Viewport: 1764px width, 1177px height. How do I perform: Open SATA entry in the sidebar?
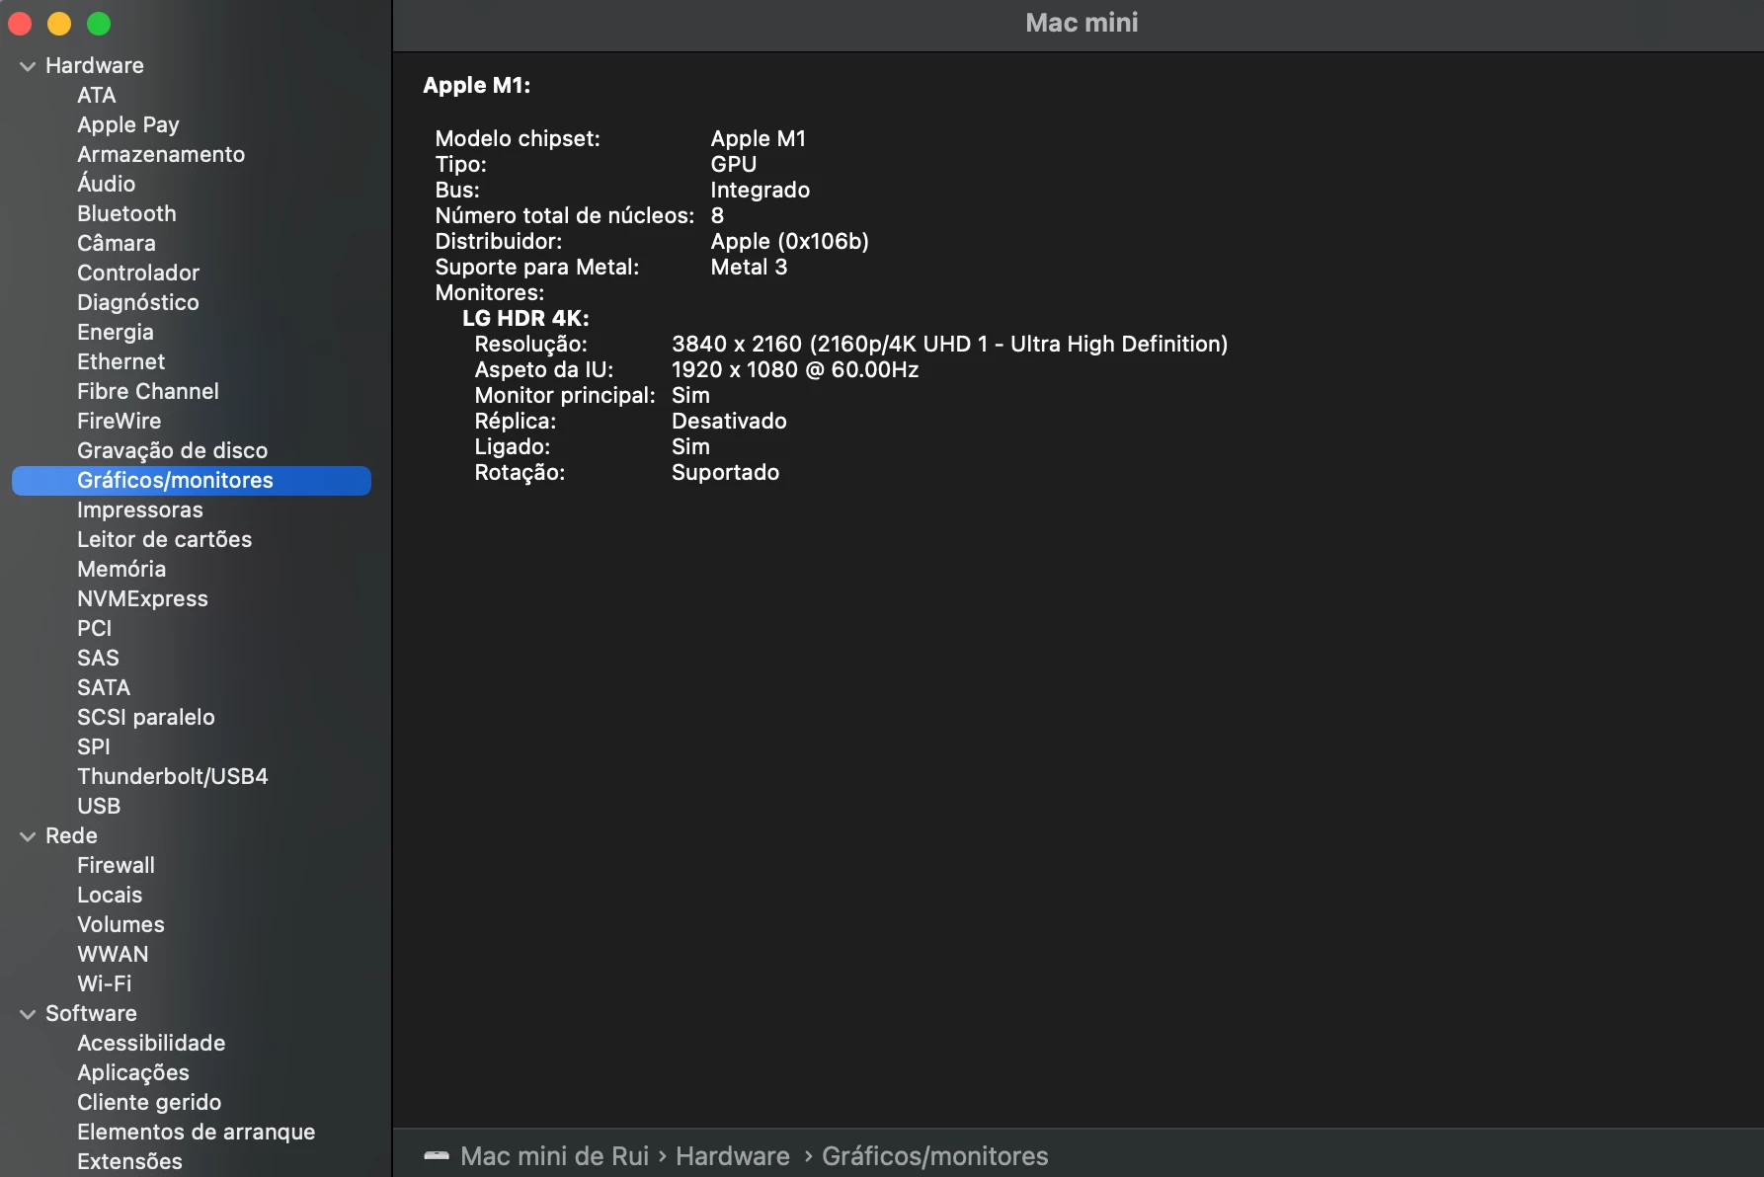click(104, 688)
